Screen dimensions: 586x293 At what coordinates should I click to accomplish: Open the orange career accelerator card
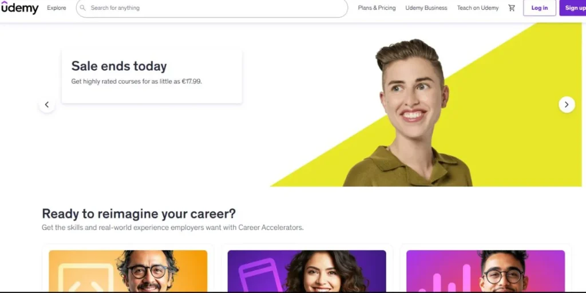coord(128,271)
